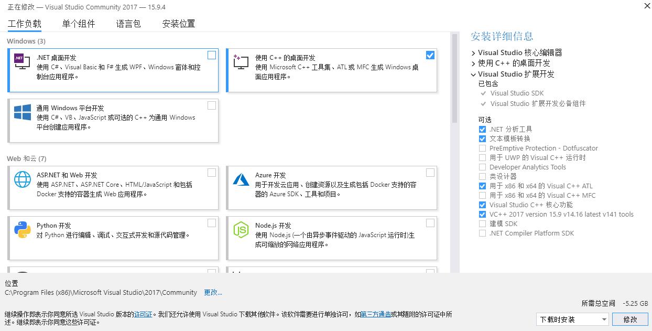Click the -5.25 GB required space value
Viewport: 652px width, 331px height.
click(635, 304)
